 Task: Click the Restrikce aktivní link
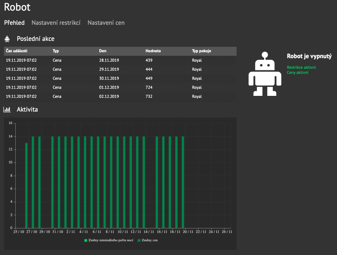pyautogui.click(x=301, y=67)
